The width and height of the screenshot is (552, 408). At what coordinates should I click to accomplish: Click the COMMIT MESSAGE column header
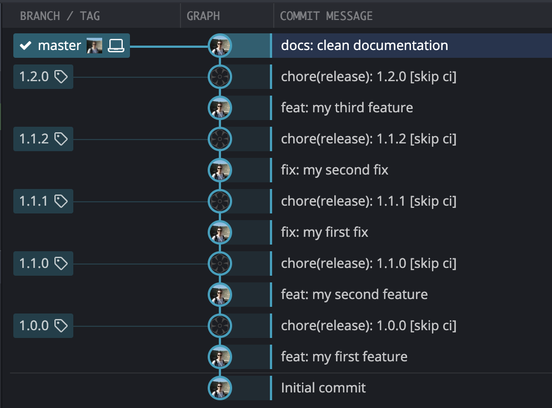pos(326,16)
